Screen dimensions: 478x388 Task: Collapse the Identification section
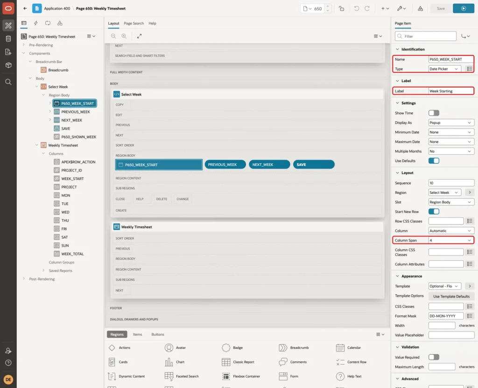pos(397,49)
